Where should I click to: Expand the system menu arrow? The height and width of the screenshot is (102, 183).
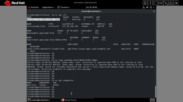pos(154,7)
